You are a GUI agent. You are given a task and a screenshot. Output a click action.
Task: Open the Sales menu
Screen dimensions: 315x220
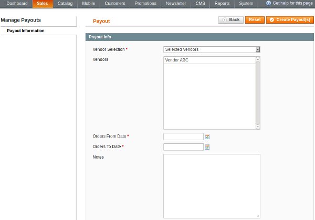pos(43,4)
